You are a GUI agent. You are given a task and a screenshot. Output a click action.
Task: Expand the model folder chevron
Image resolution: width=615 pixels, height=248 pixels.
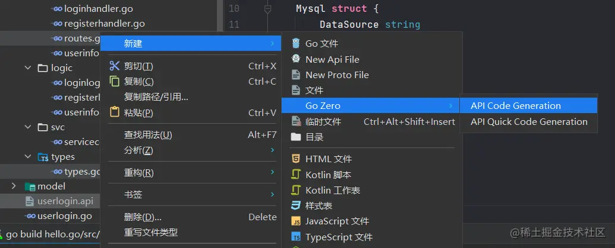tap(14, 186)
